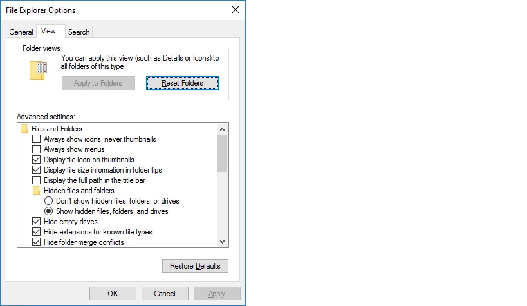Click the Hidden files and folders folder icon
The image size is (527, 306).
pyautogui.click(x=36, y=191)
